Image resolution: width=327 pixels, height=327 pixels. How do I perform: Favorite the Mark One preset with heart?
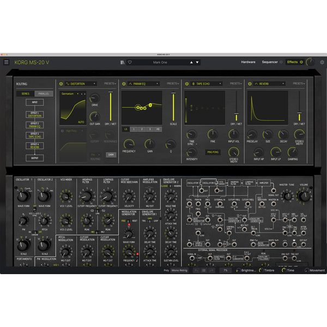coord(130,62)
